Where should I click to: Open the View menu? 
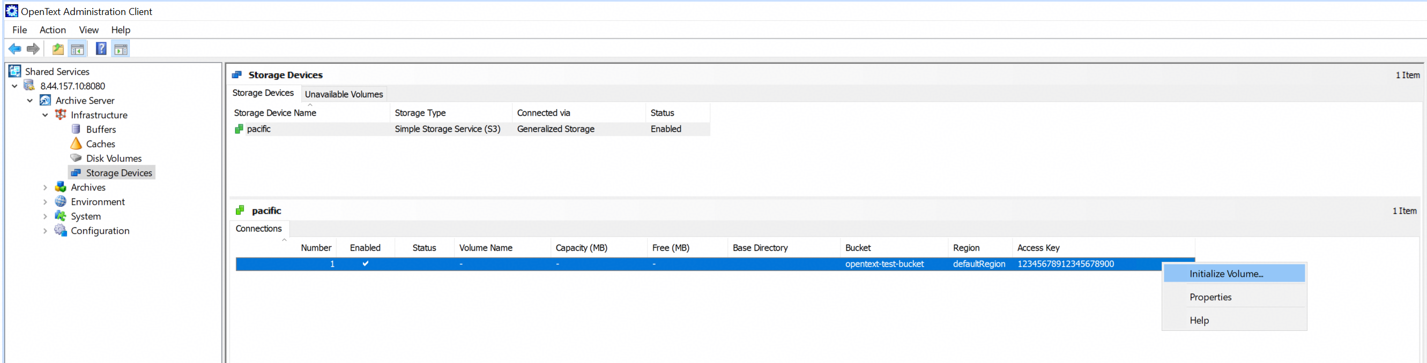[88, 30]
